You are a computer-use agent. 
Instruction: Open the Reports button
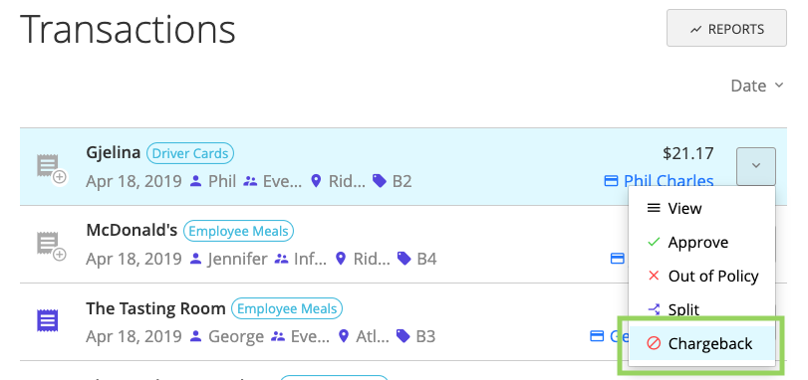(726, 28)
